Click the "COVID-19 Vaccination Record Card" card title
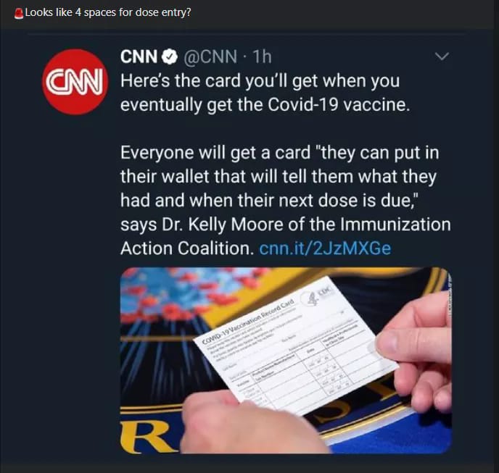This screenshot has width=499, height=473. click(x=248, y=320)
